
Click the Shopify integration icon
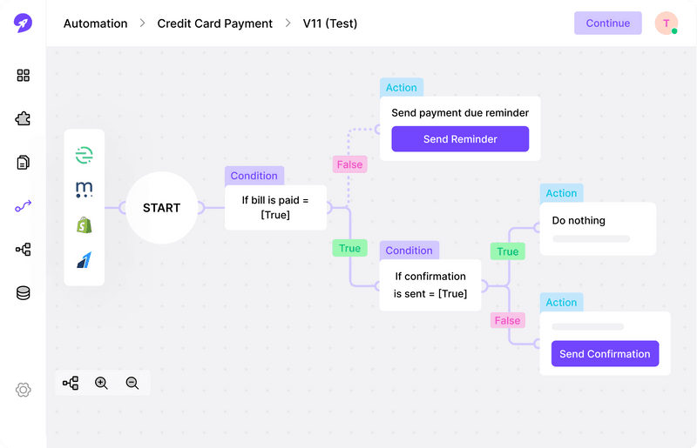click(x=85, y=225)
